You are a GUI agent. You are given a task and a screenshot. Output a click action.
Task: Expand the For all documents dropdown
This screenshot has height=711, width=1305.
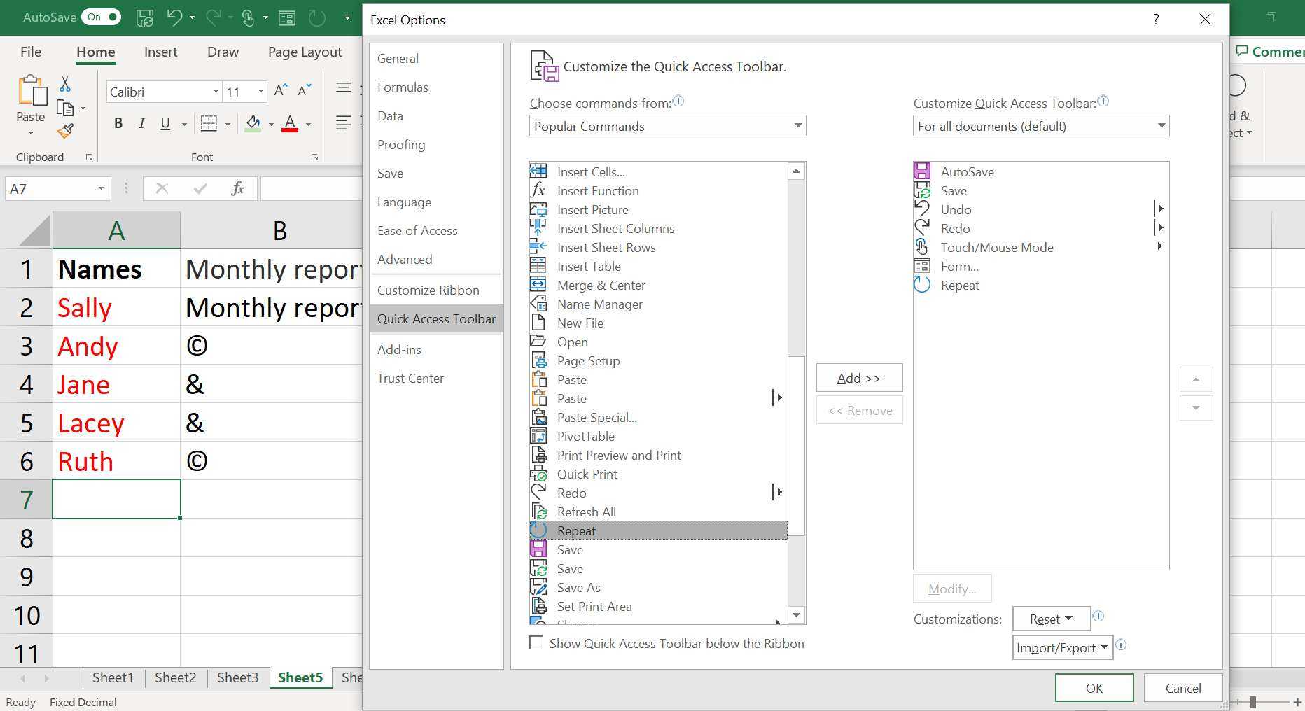point(1040,126)
